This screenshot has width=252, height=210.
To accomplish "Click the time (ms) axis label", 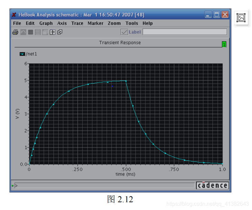I will point(125,174).
